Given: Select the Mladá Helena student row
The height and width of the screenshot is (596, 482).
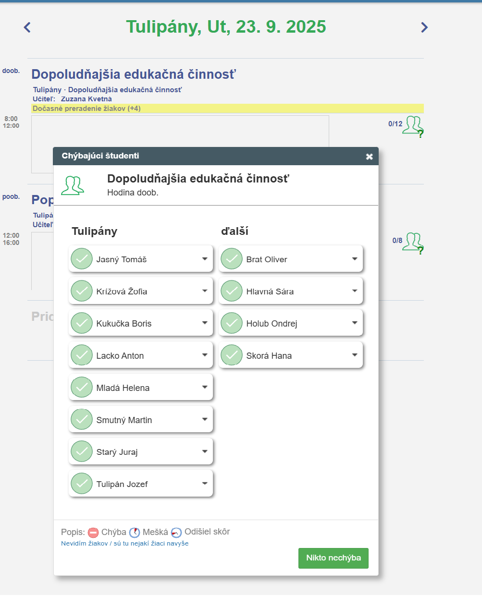Looking at the screenshot, I should click(x=140, y=388).
